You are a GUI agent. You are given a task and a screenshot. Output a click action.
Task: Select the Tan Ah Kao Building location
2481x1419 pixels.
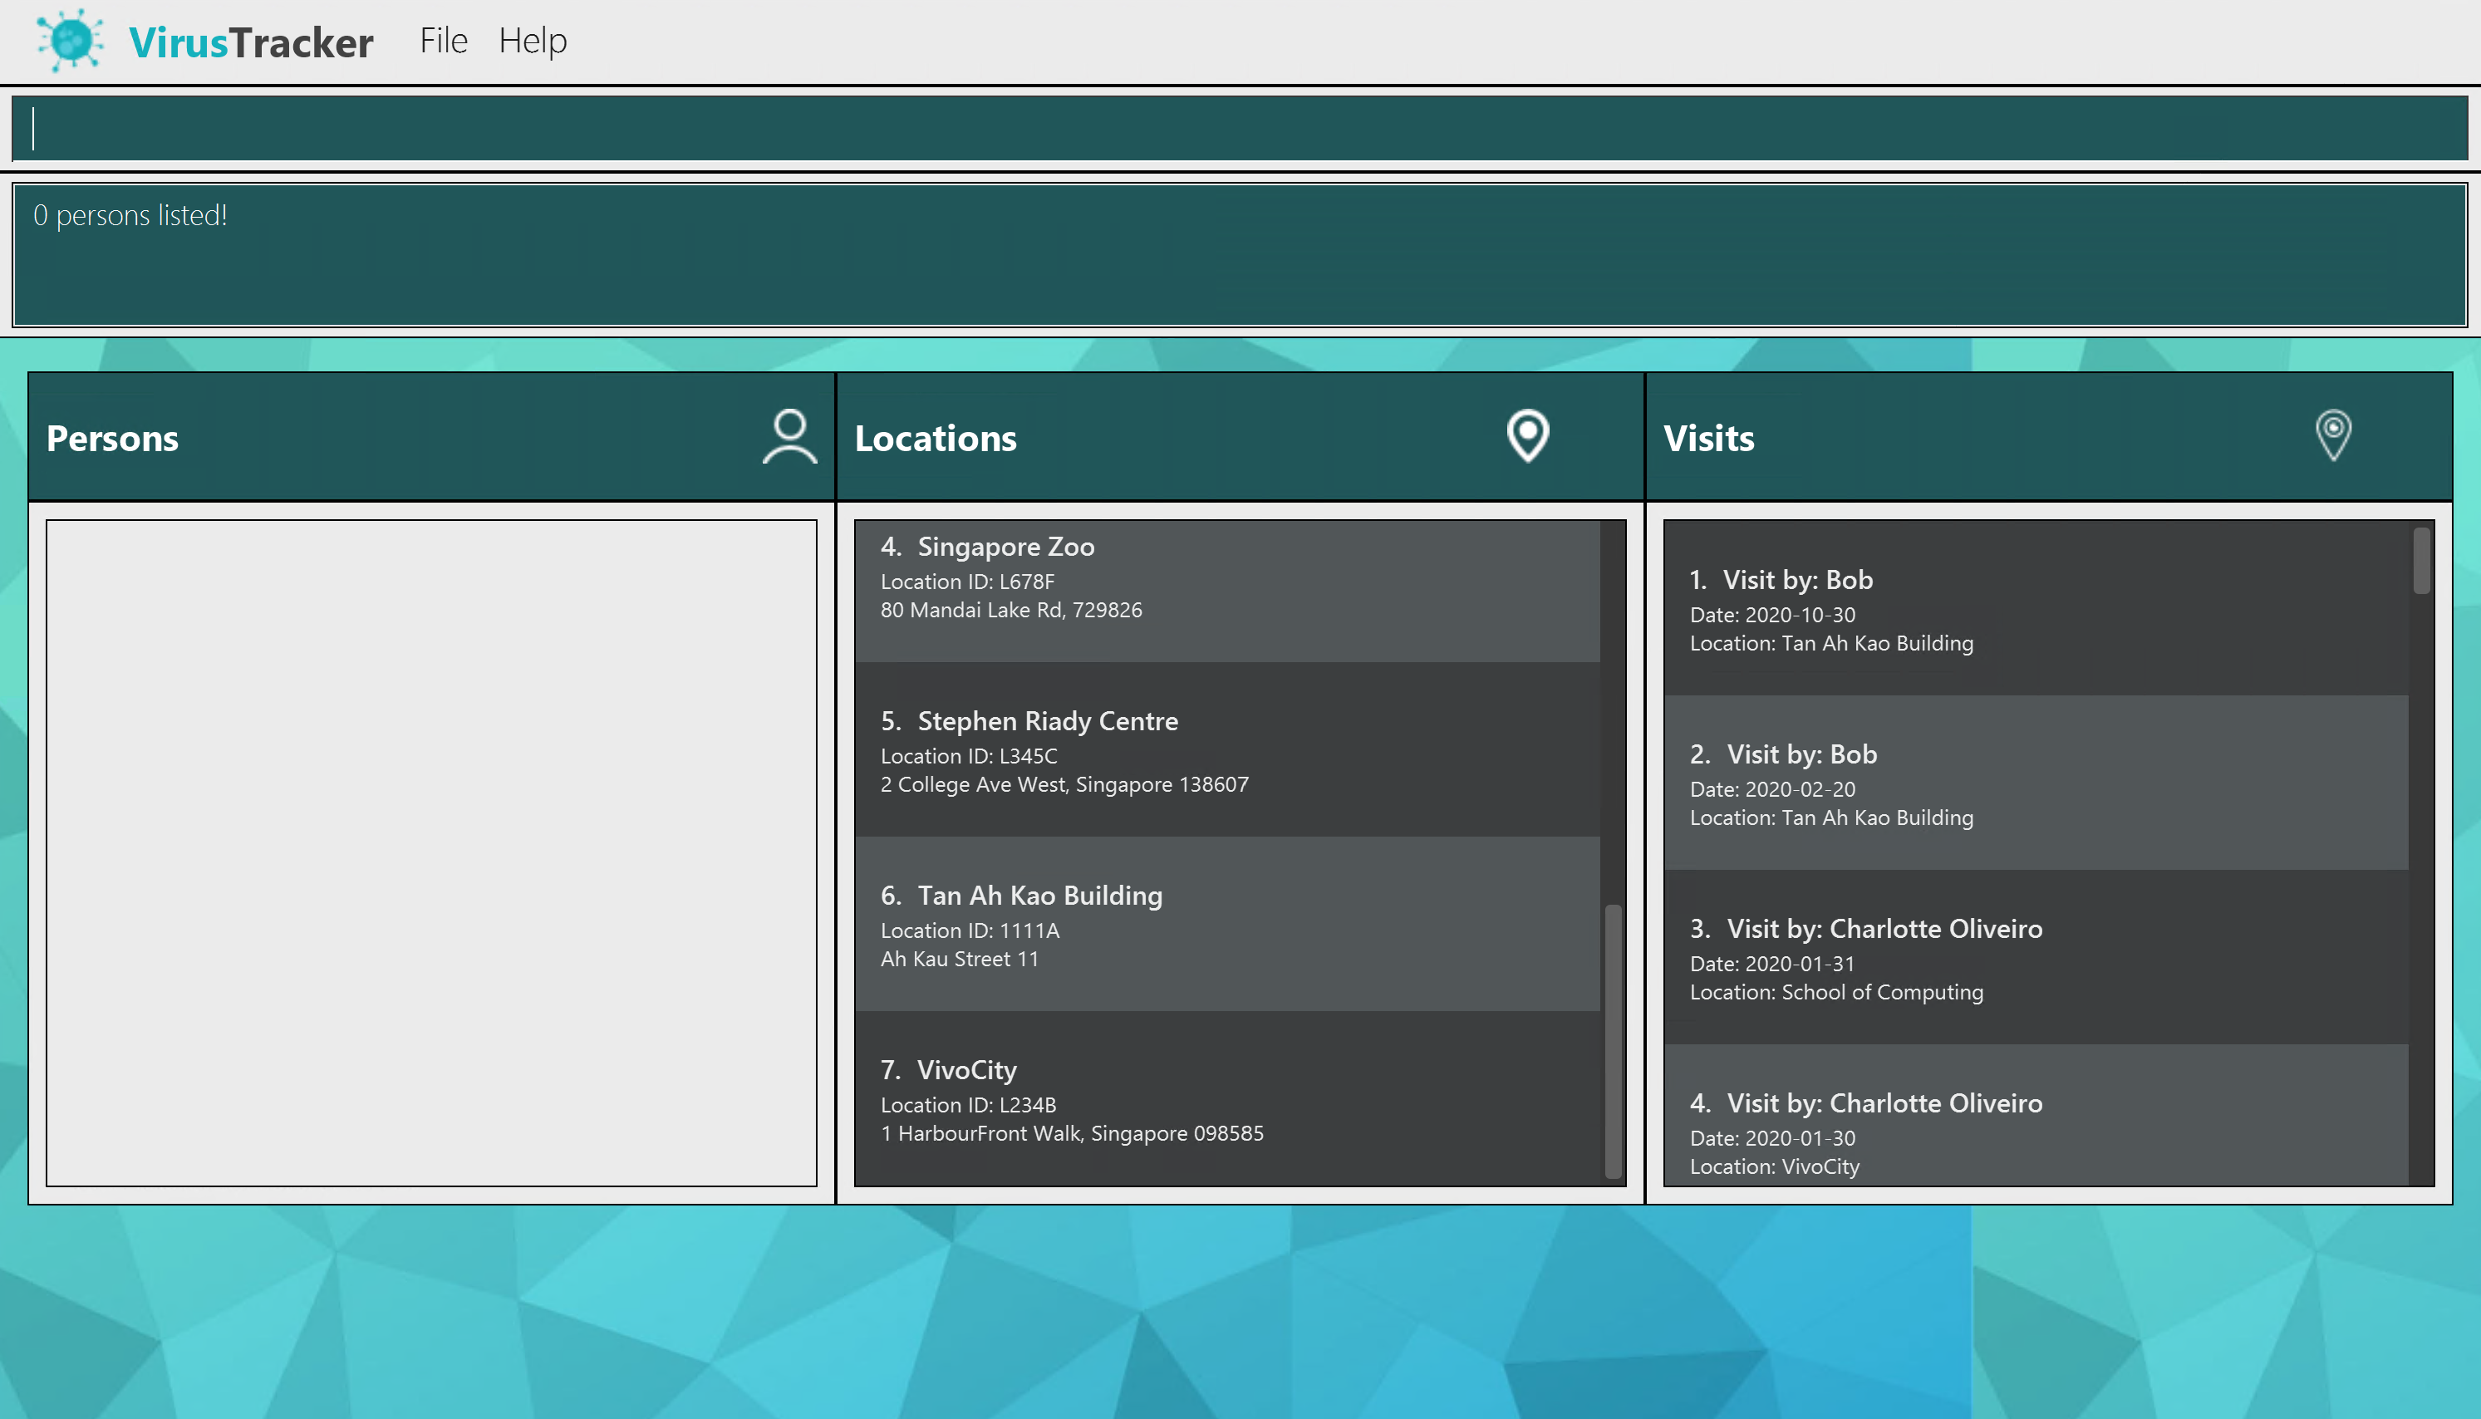[1226, 924]
